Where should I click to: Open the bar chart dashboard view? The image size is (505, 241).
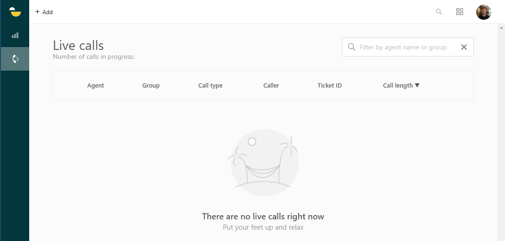(15, 35)
